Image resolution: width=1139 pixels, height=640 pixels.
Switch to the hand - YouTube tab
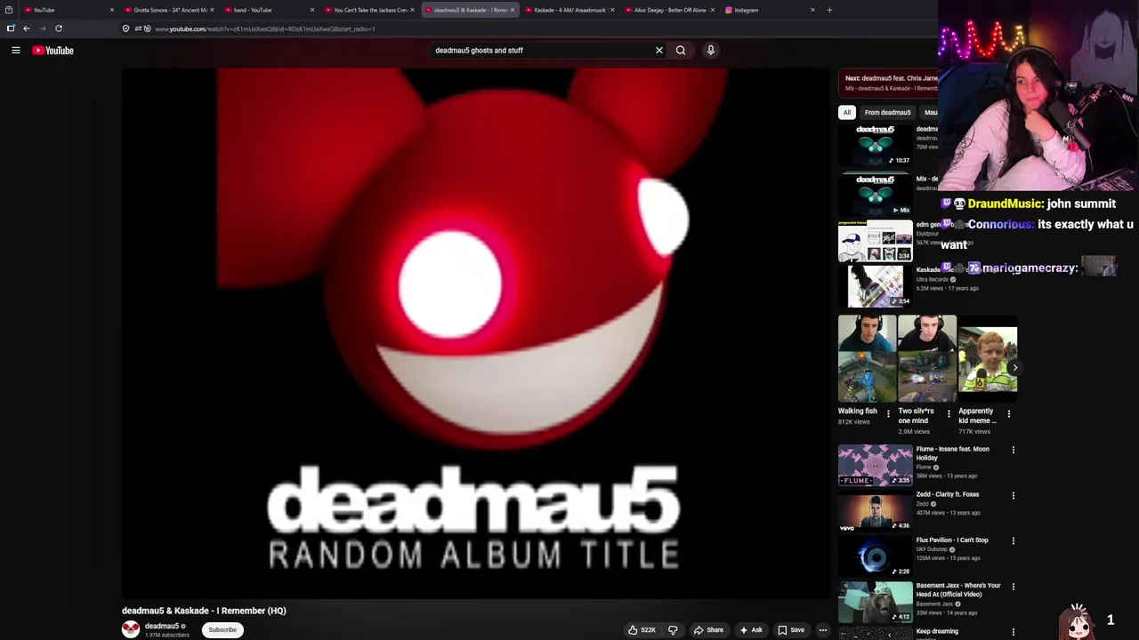click(267, 10)
